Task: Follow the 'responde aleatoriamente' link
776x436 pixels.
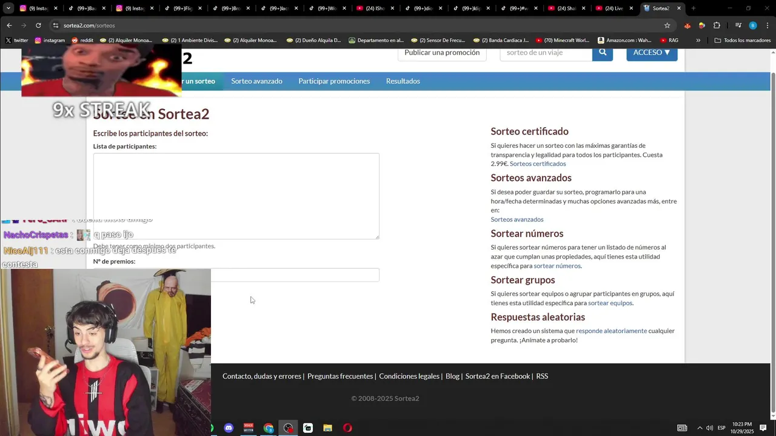Action: point(611,331)
